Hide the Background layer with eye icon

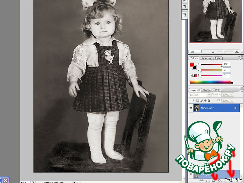[x=191, y=108]
